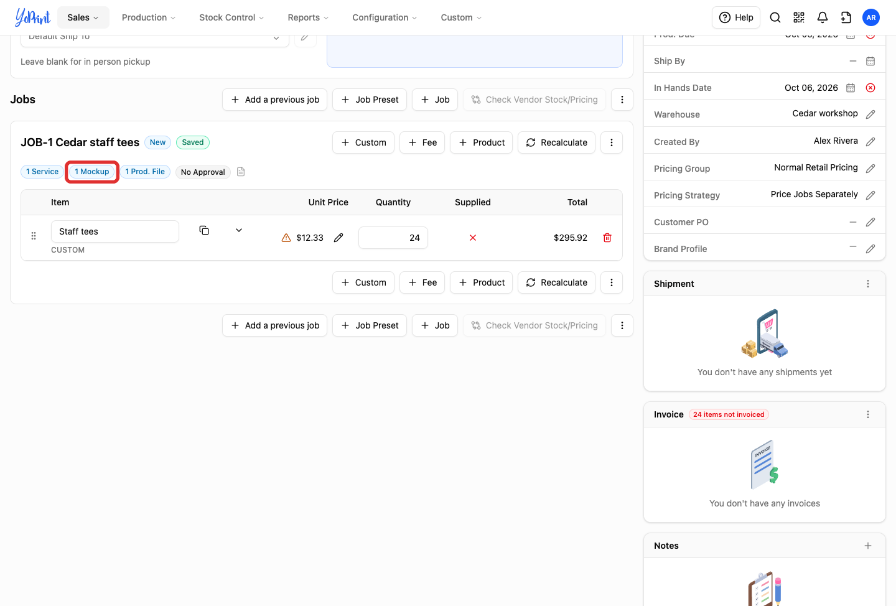Edit the Customer PO pencil icon
The height and width of the screenshot is (606, 896).
[870, 222]
